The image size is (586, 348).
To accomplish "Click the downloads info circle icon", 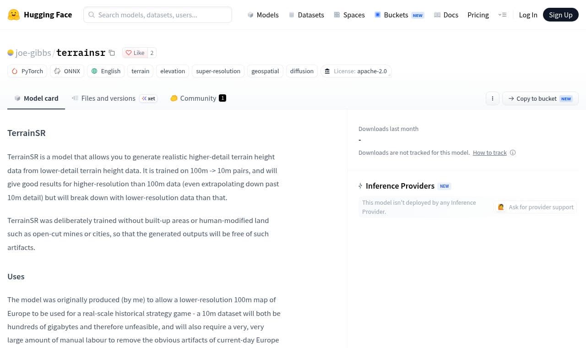I will click(x=513, y=152).
